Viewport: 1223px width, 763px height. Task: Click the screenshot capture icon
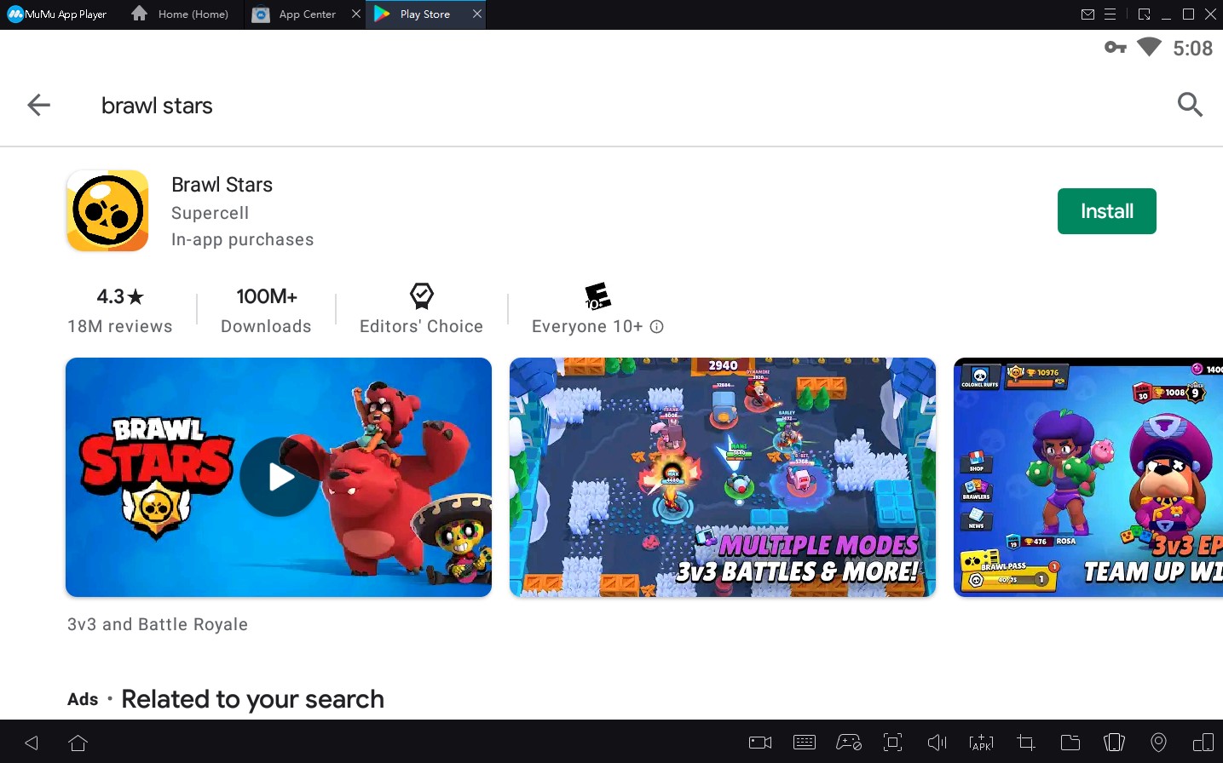click(892, 743)
